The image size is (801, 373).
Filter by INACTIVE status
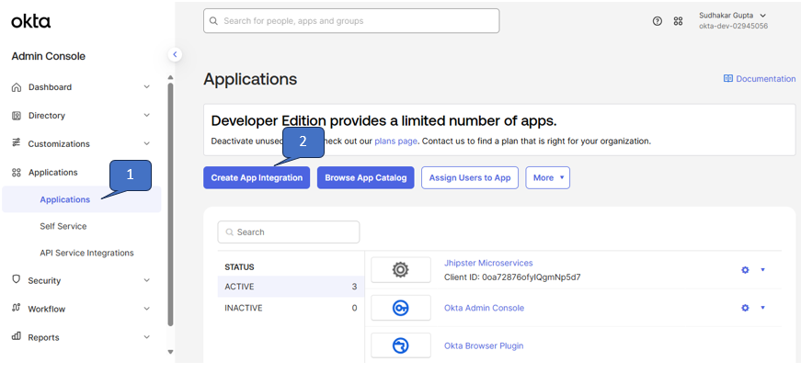(291, 308)
